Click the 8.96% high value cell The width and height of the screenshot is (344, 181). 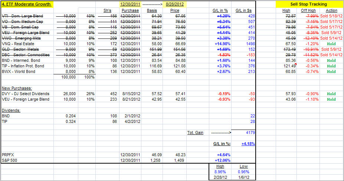tap(220, 172)
